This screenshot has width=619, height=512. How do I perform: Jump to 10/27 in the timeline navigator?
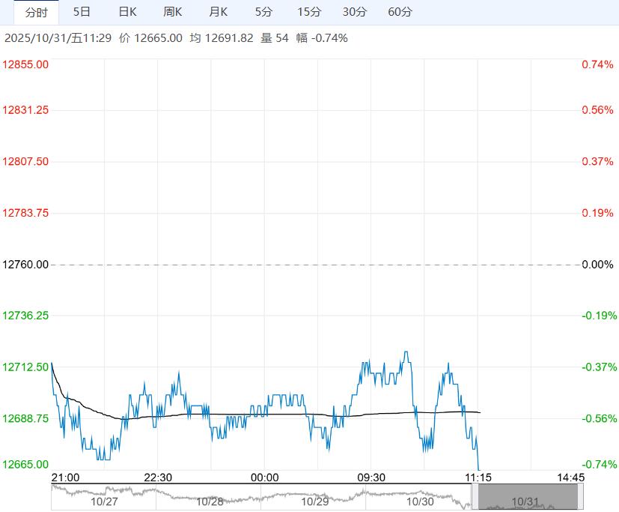click(104, 502)
